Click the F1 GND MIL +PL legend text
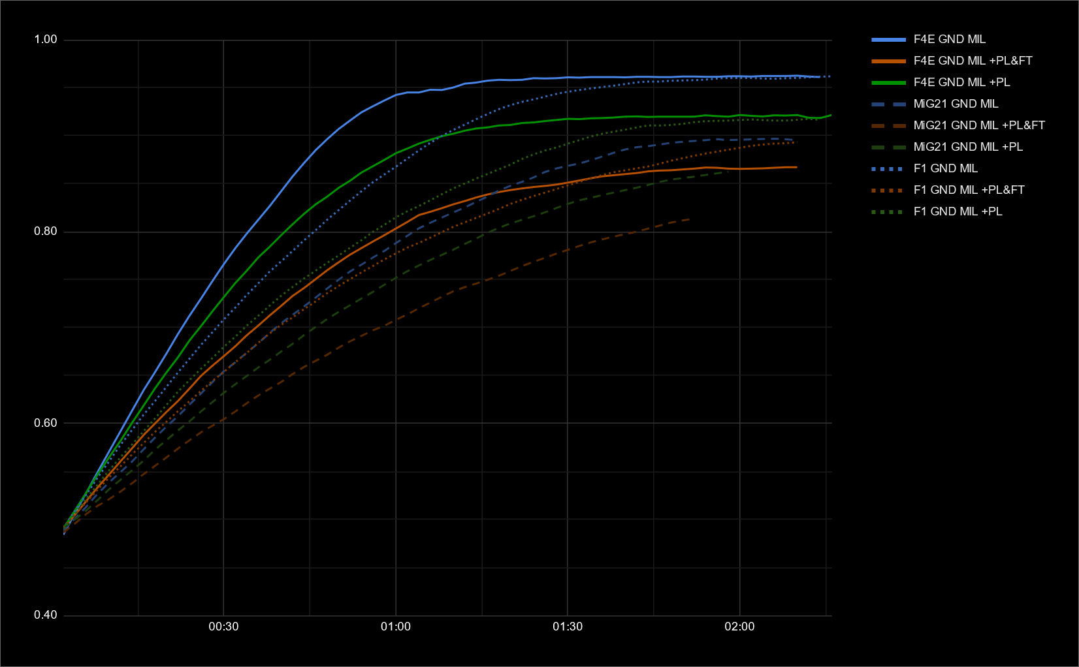1079x667 pixels. coord(958,211)
